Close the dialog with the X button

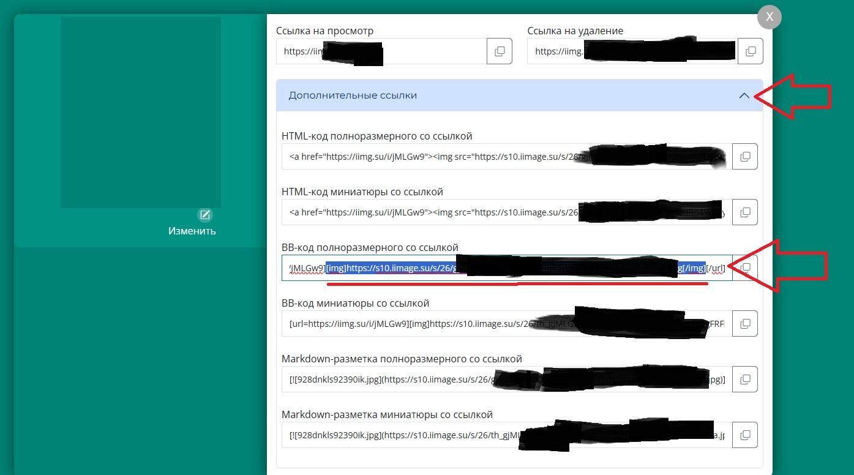(770, 17)
